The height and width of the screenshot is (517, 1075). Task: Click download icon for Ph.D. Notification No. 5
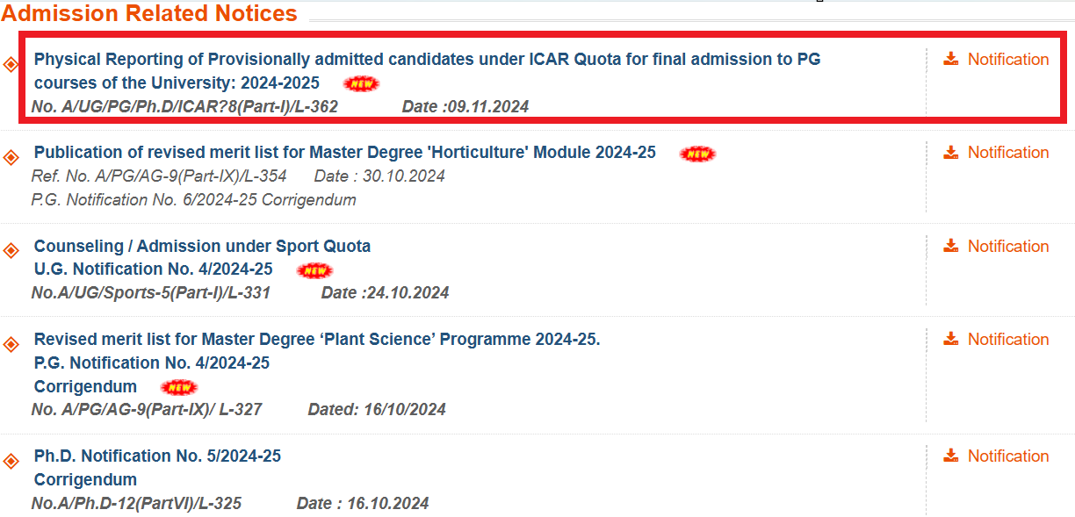click(950, 456)
